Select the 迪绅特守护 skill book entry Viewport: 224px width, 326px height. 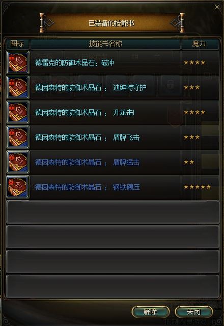click(x=113, y=87)
